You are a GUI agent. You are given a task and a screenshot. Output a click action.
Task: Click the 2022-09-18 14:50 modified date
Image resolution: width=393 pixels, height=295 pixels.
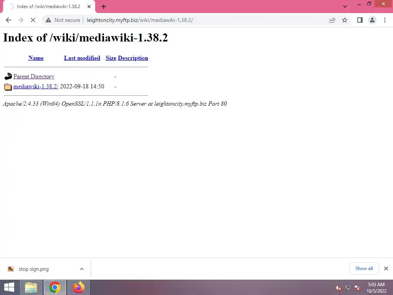[x=82, y=86]
